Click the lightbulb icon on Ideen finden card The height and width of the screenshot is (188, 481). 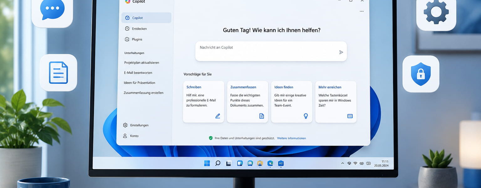point(306,116)
